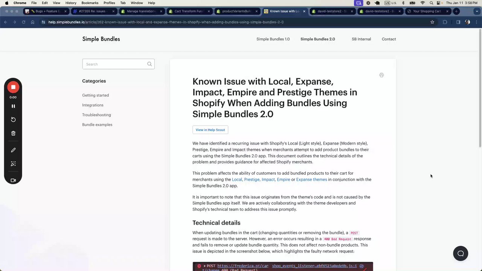Image resolution: width=482 pixels, height=271 pixels.
Task: Open the Getting started category
Action: tap(95, 95)
